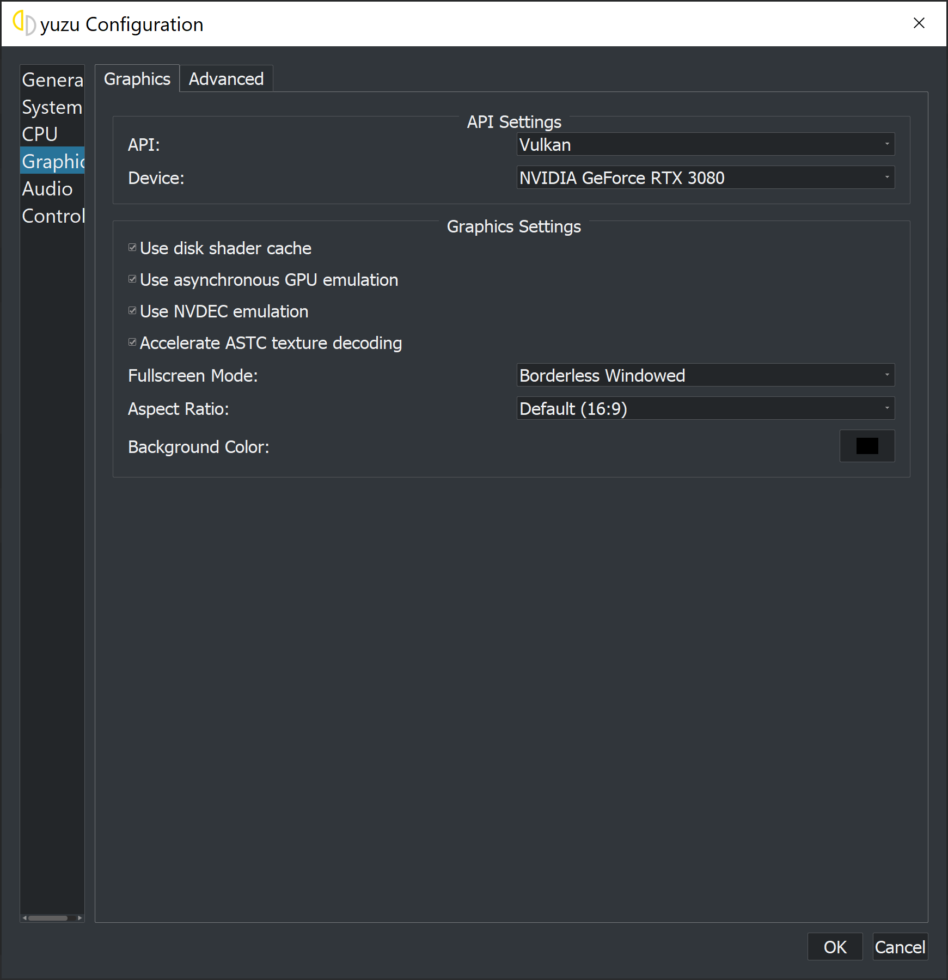Click the sidebar scroll right arrow
948x980 pixels.
tap(80, 918)
